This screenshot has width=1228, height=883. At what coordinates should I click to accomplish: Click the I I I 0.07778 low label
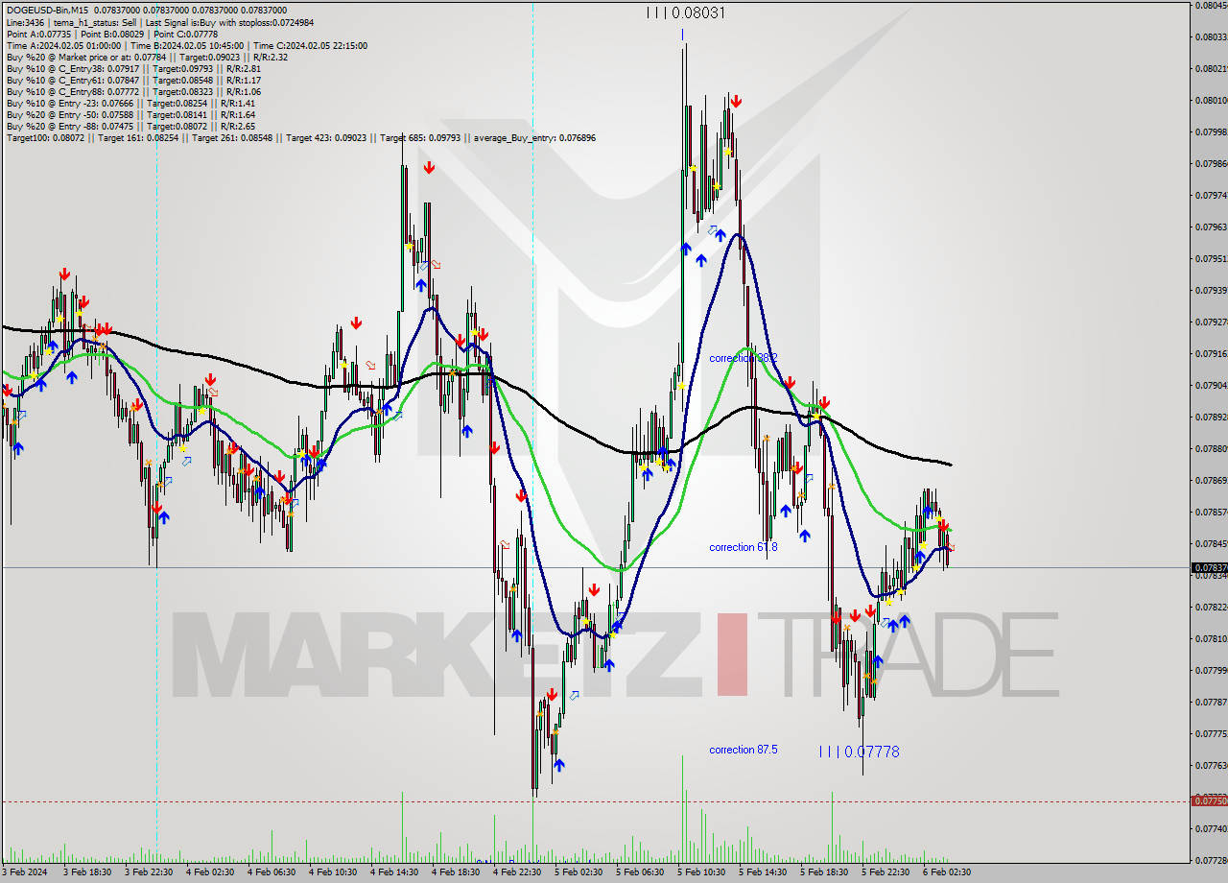(860, 752)
